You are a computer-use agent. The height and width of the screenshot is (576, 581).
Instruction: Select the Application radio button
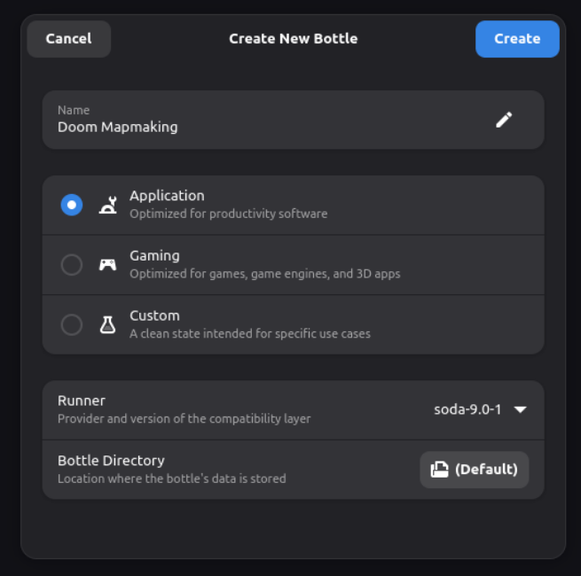[x=72, y=205]
